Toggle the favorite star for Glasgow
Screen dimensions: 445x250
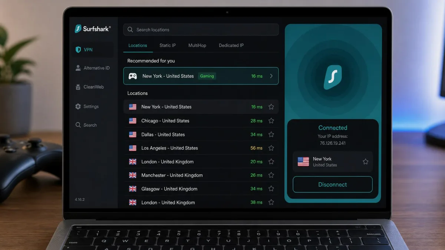click(271, 189)
